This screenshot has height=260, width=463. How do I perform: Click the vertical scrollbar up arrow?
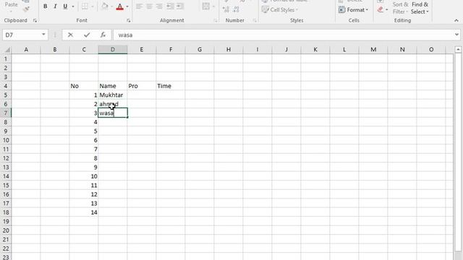point(458,50)
